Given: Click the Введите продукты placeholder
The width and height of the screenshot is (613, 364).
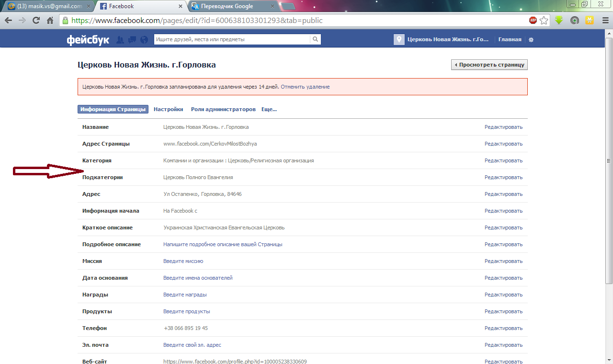Looking at the screenshot, I should (x=186, y=311).
